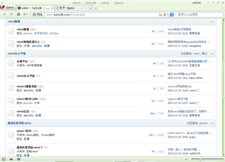Collapse the 随身私密系统veket category section
225x162 pixels.
click(213, 123)
